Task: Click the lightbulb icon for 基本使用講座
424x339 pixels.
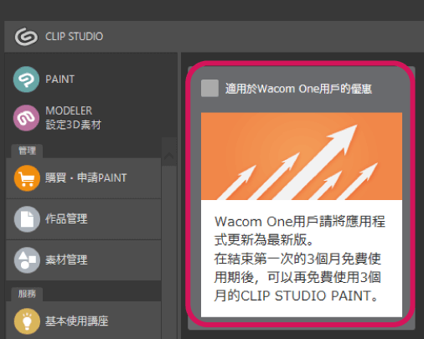Action: click(27, 321)
